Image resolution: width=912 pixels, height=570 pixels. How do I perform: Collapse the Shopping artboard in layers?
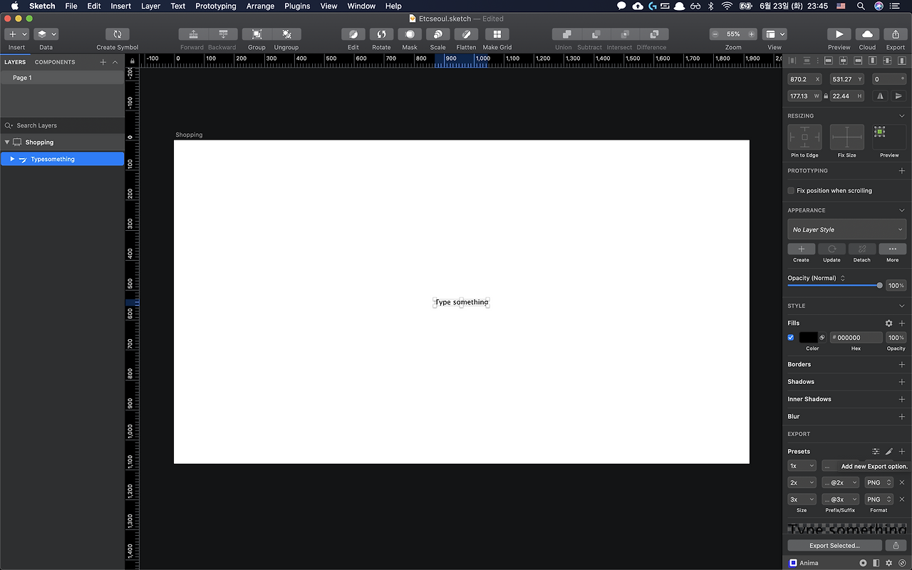click(7, 142)
